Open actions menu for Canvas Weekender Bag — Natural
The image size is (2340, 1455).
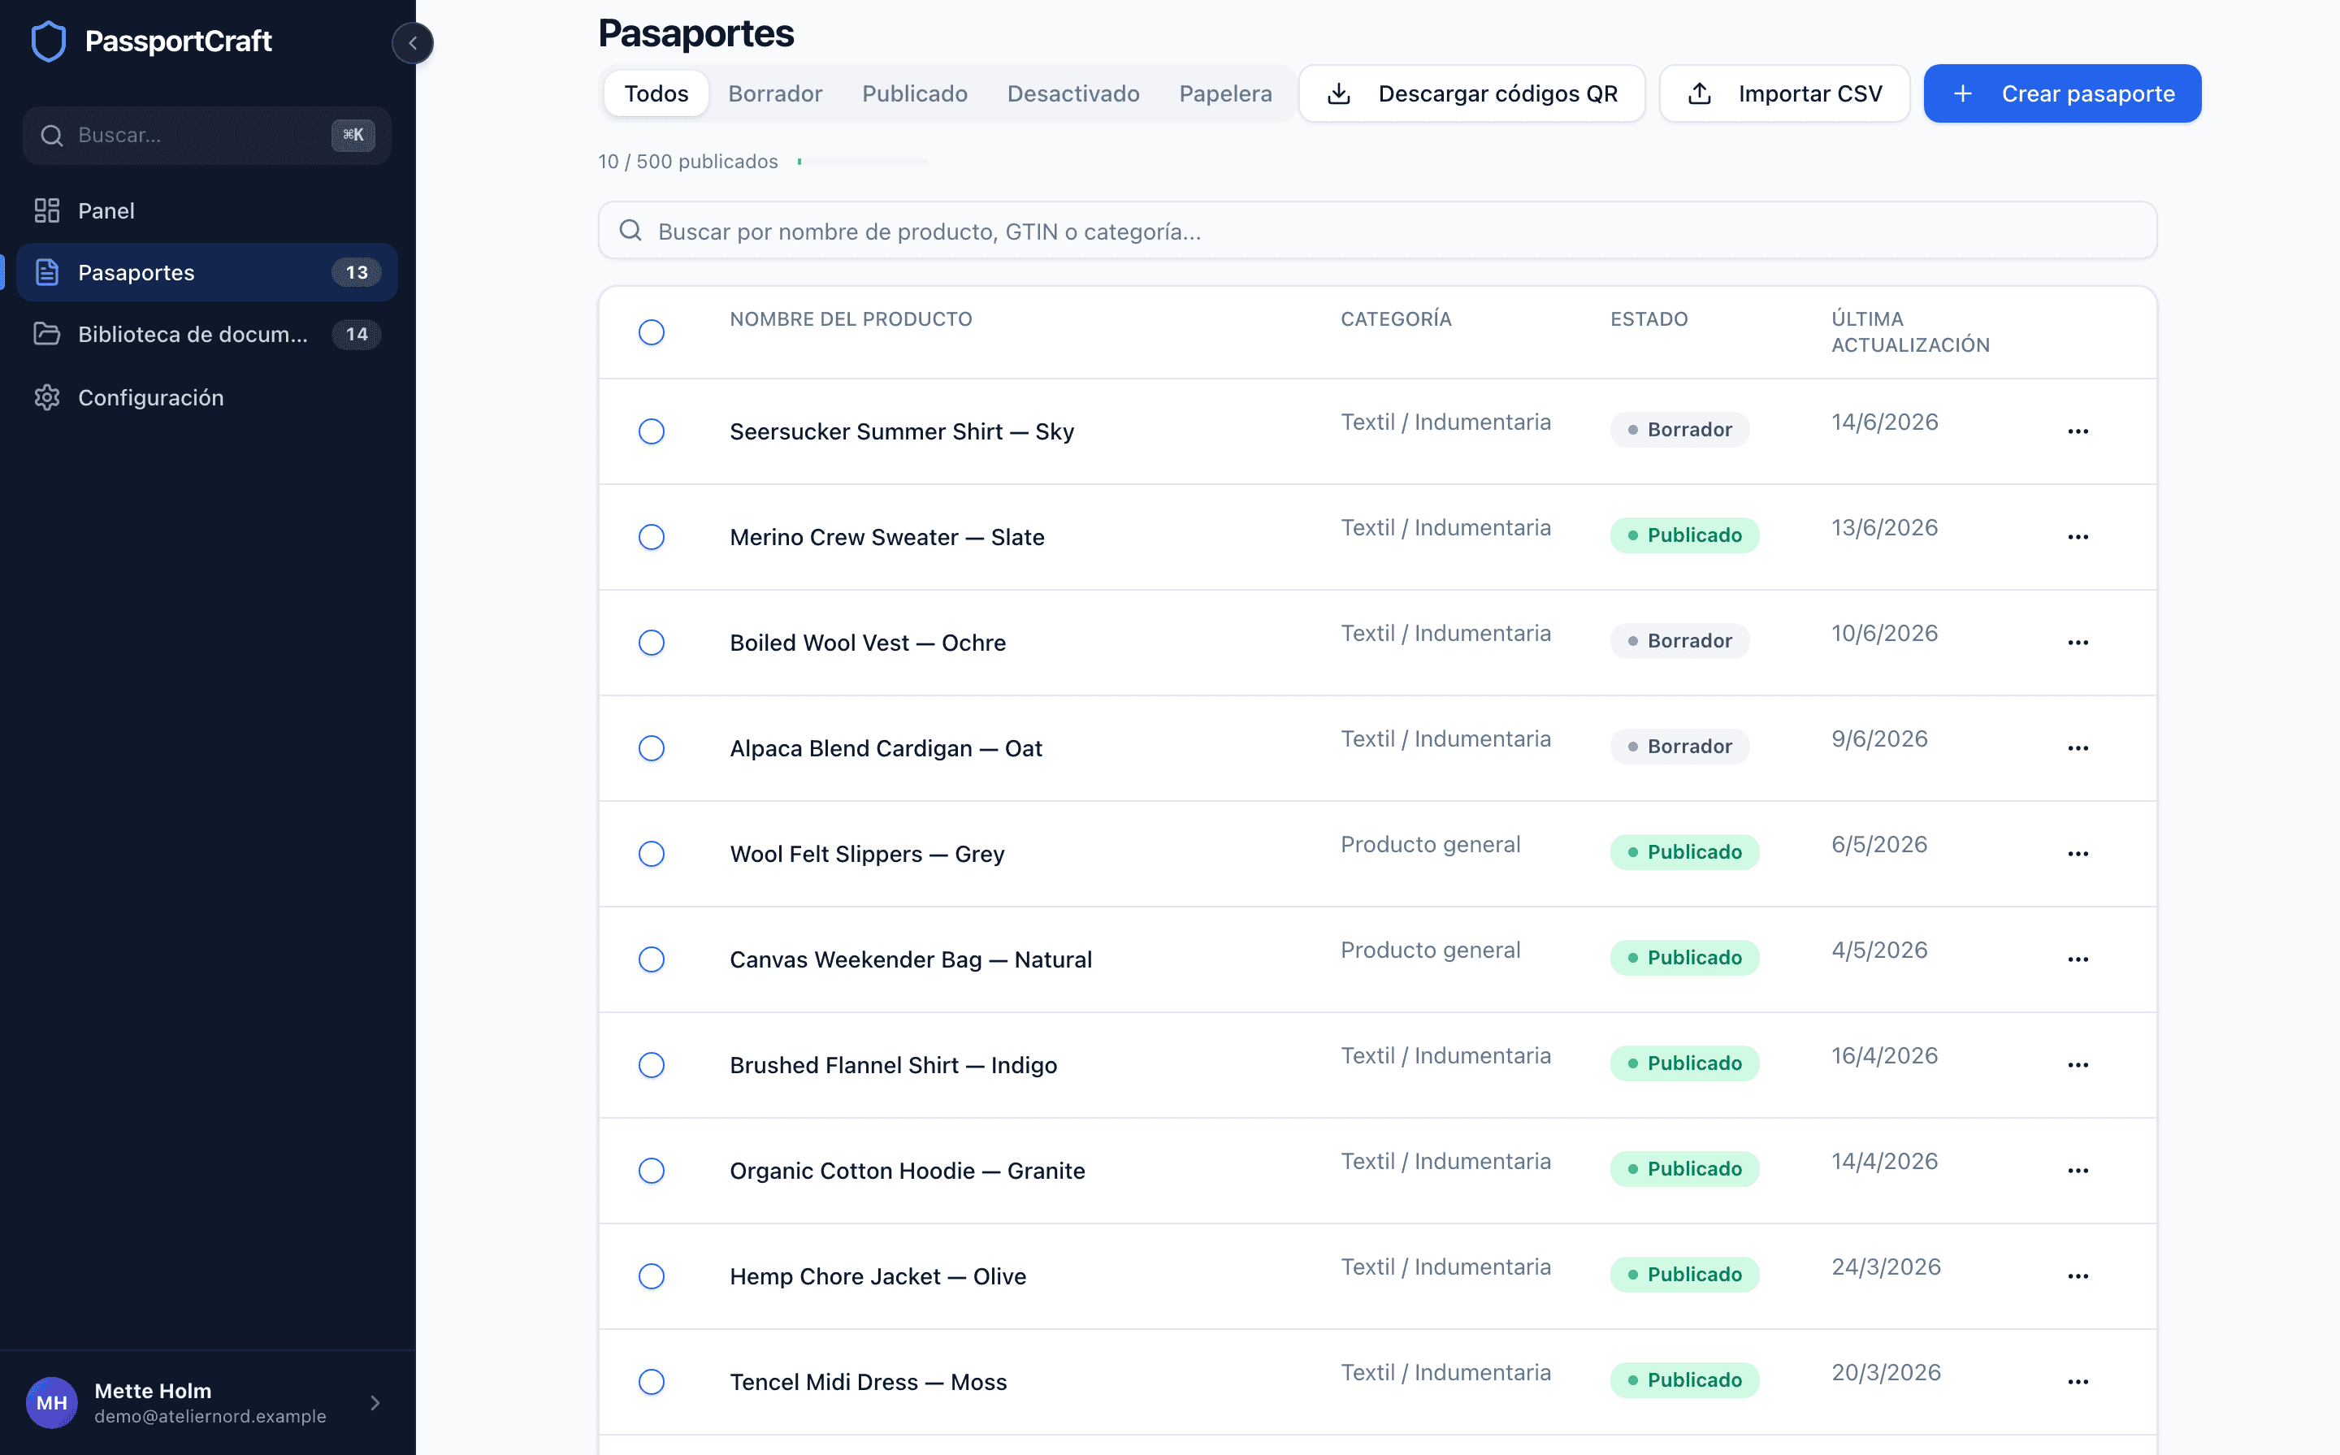(x=2078, y=959)
